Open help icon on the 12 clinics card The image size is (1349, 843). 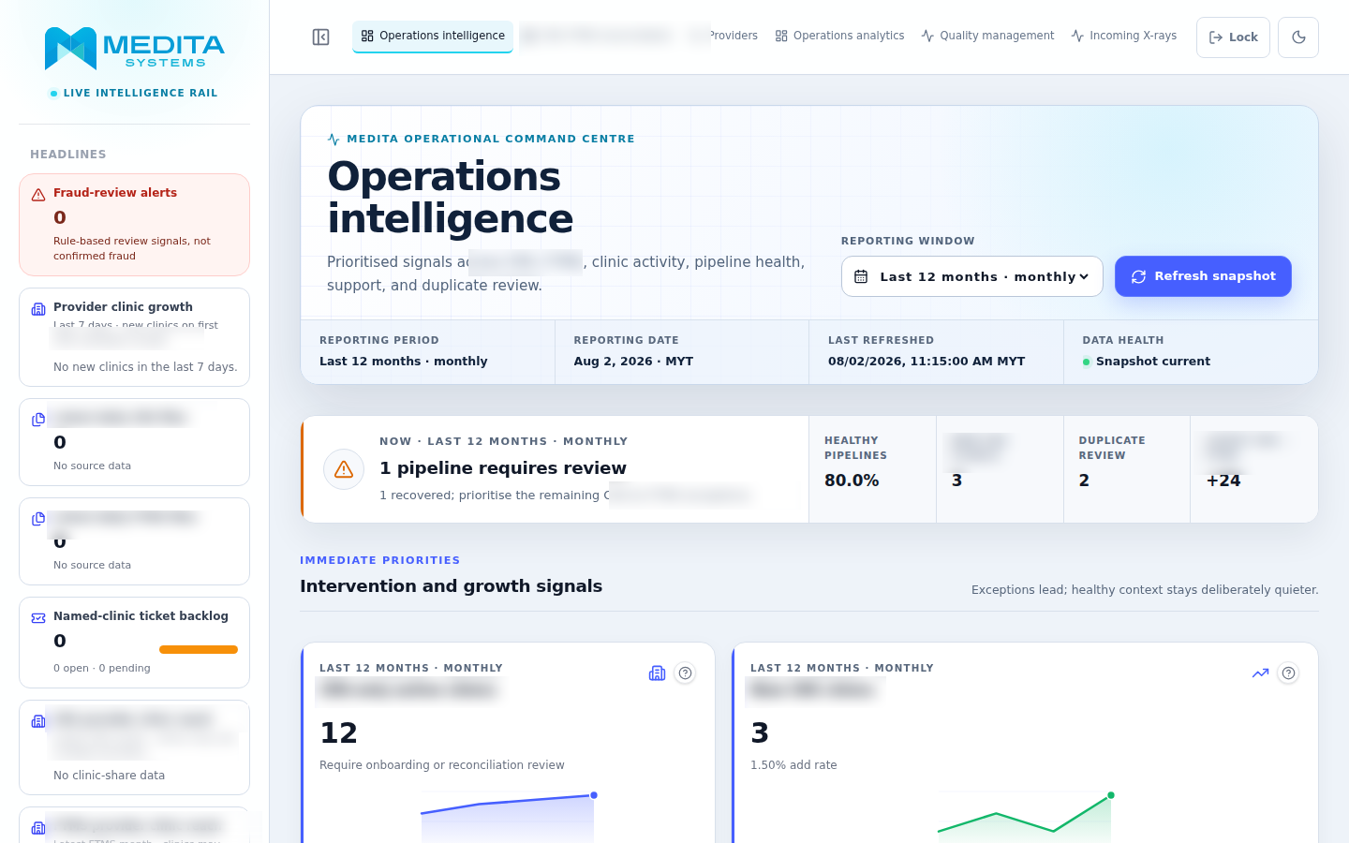point(686,673)
